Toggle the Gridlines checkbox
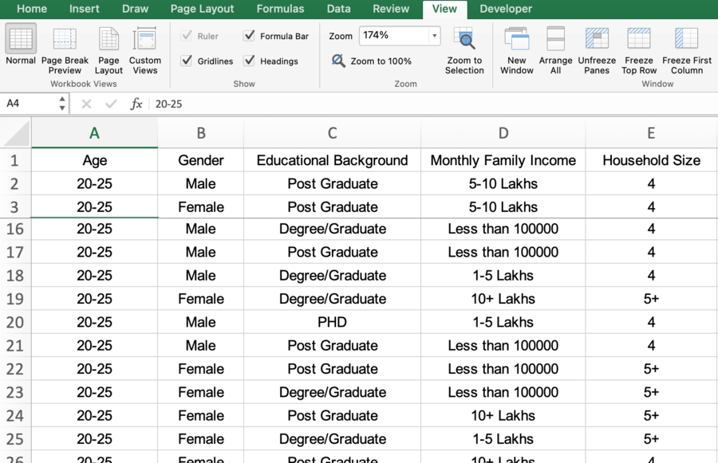This screenshot has width=718, height=463. [187, 61]
